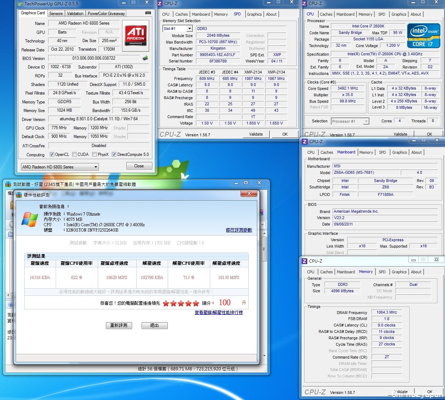Click the 硬盤 text KINGSTON SNVP325S264GB

point(92,230)
